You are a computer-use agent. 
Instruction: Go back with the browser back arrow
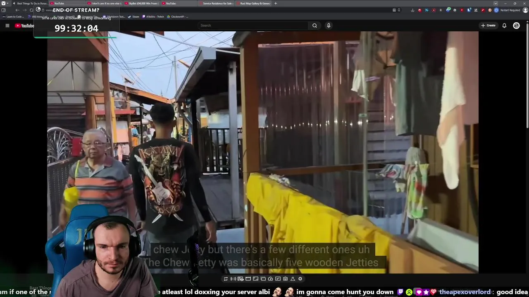17,10
